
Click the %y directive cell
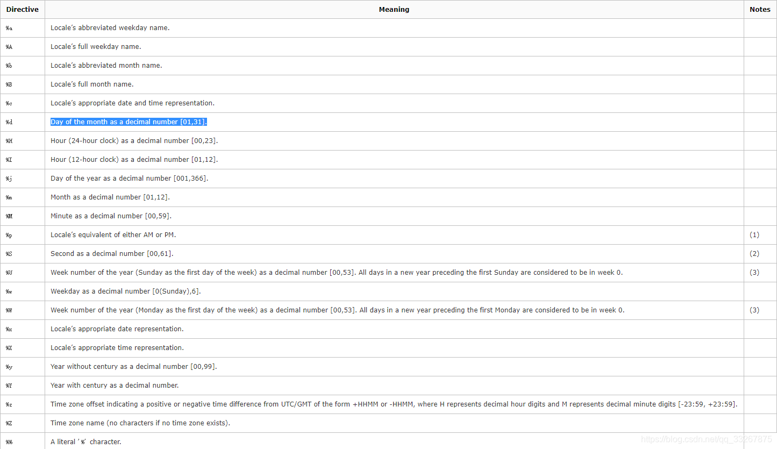point(23,367)
